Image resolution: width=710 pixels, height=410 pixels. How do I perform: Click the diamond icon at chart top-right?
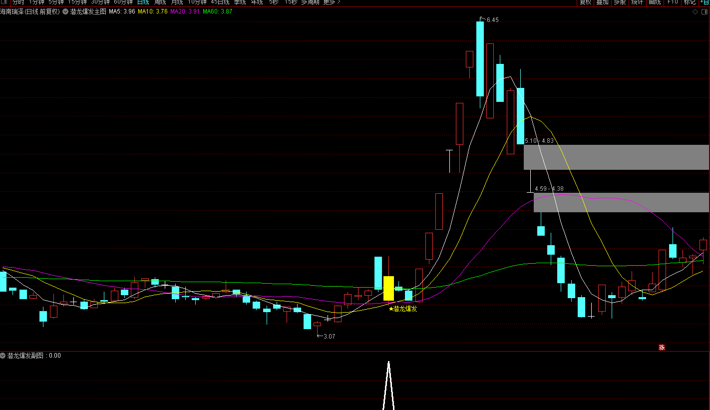click(695, 11)
